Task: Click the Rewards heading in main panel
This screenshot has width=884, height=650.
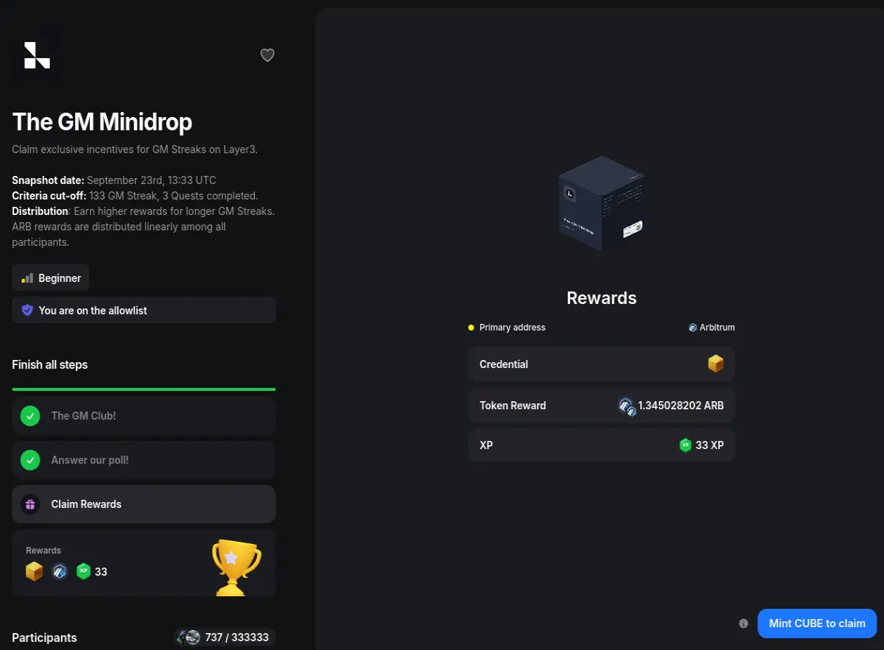Action: (601, 298)
